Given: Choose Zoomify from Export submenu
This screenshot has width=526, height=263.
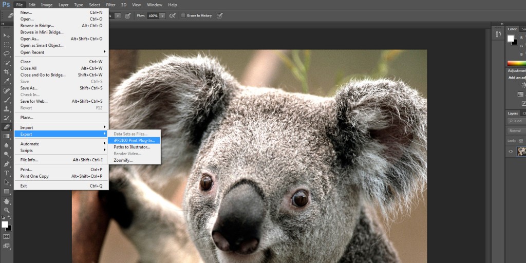Looking at the screenshot, I should point(134,160).
